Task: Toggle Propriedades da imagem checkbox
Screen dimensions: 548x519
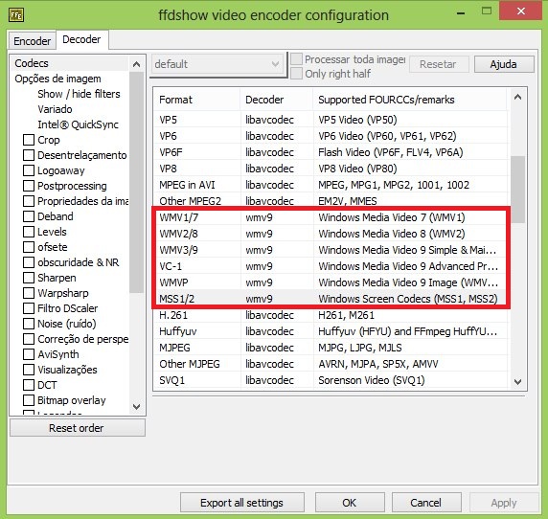Action: tap(29, 201)
